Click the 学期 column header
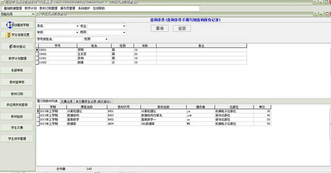This screenshot has height=173, width=331. coord(53,107)
